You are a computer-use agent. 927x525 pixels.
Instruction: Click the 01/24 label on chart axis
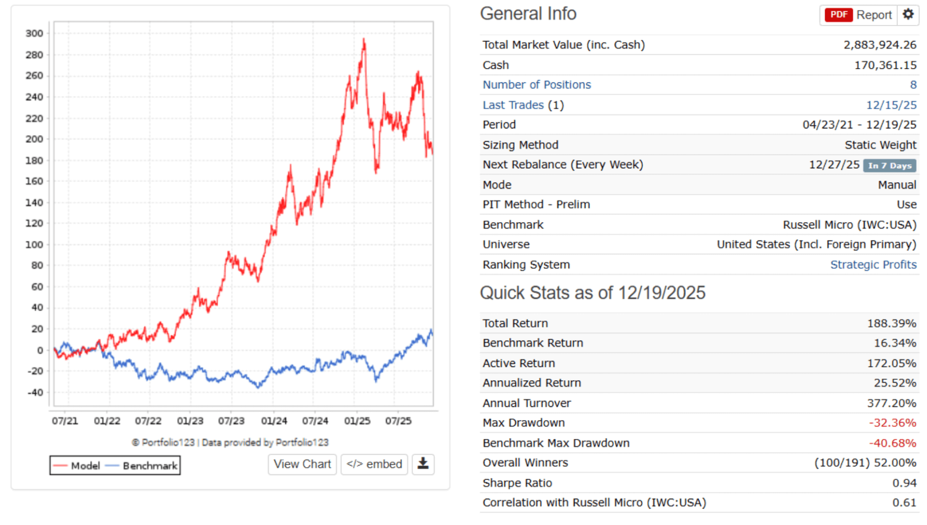coord(274,421)
